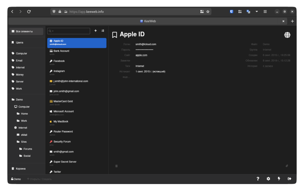Click the plus icon to add entry

click(x=95, y=31)
